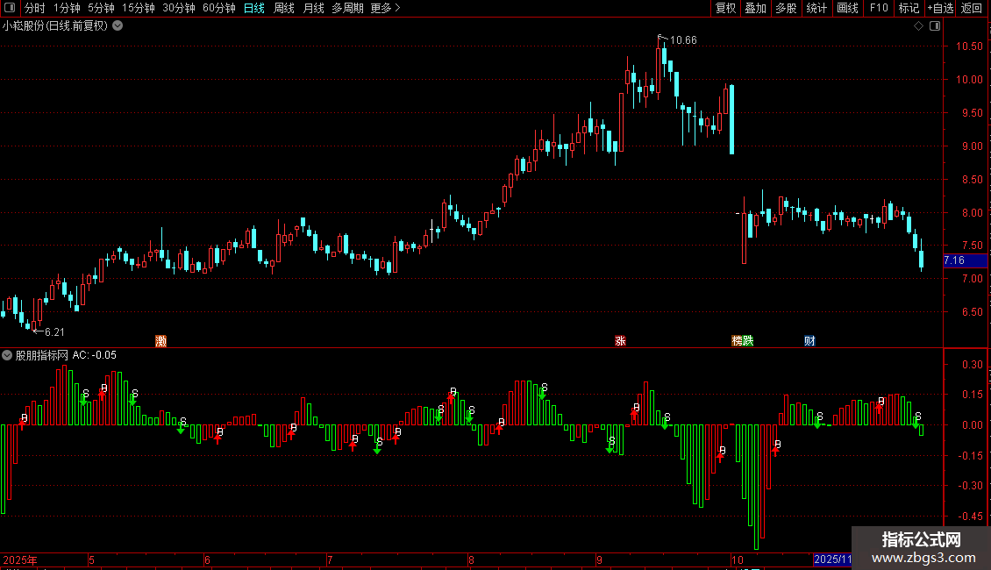Click the AC: -0.05 indicator value

[94, 355]
